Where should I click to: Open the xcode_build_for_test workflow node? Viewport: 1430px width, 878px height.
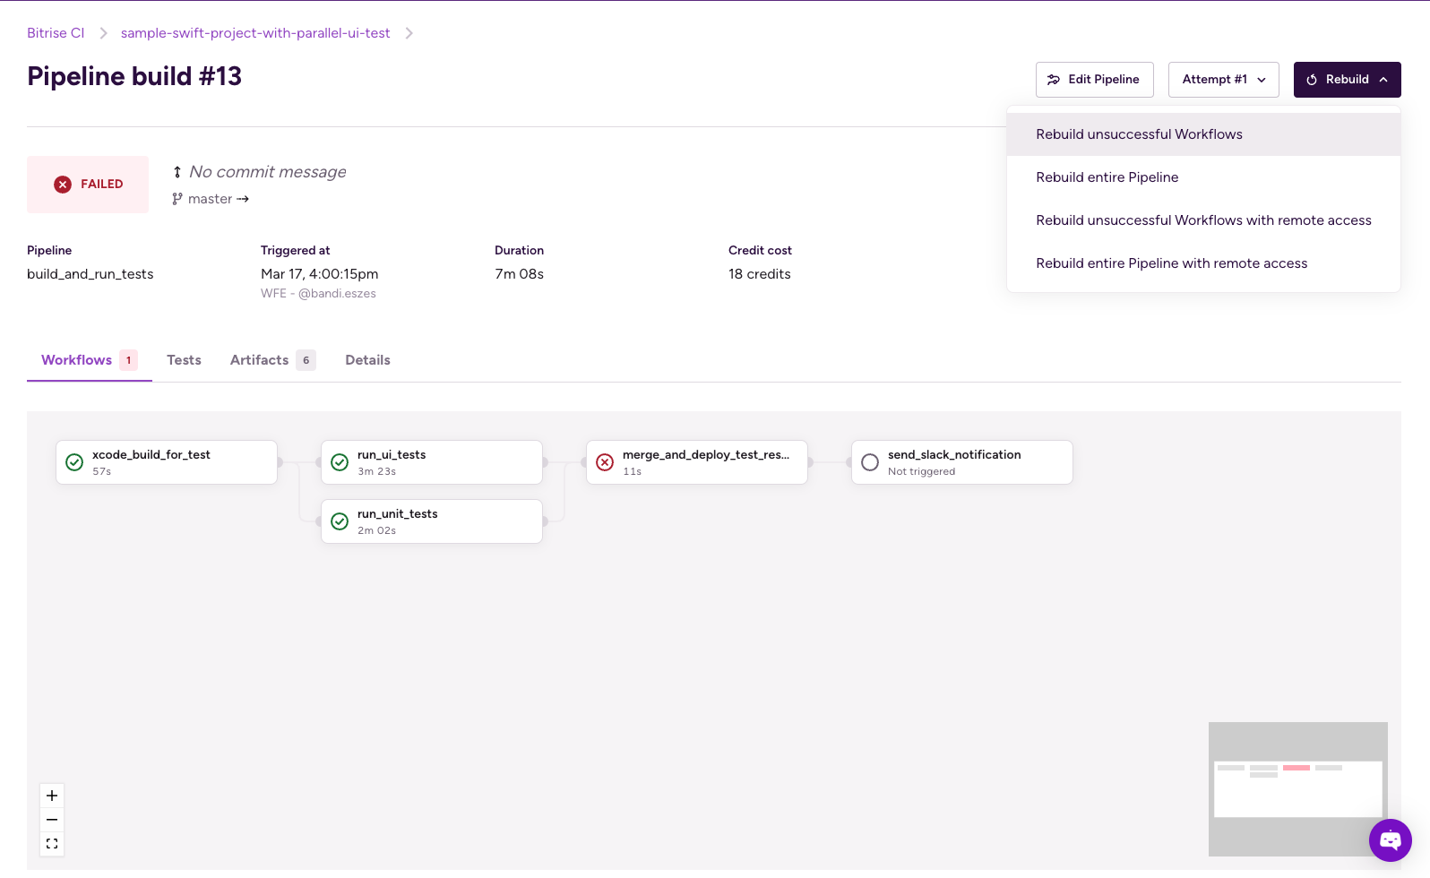[x=167, y=462]
